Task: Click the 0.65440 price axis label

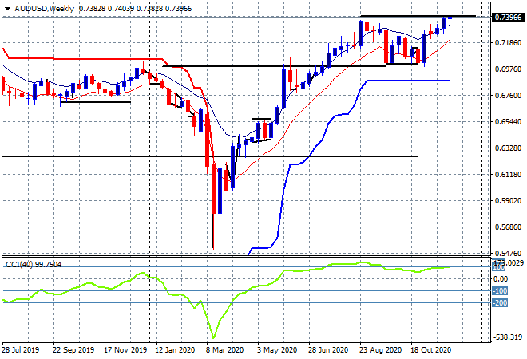Action: [x=508, y=122]
